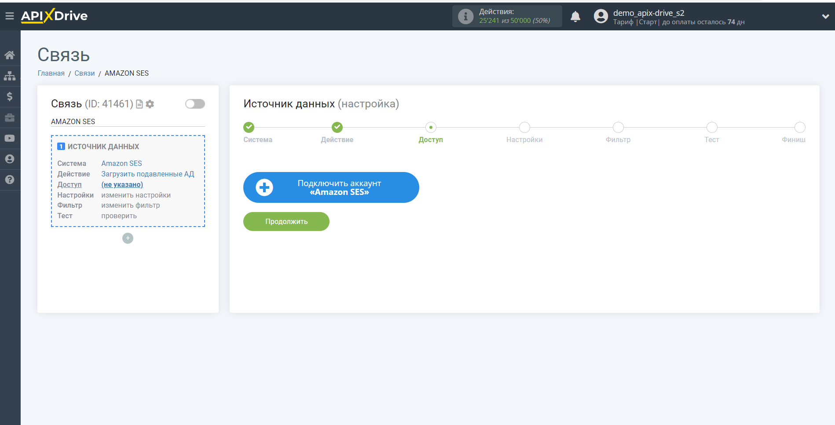The height and width of the screenshot is (425, 835).
Task: Click Загрузить подавленные АД action link
Action: 148,174
